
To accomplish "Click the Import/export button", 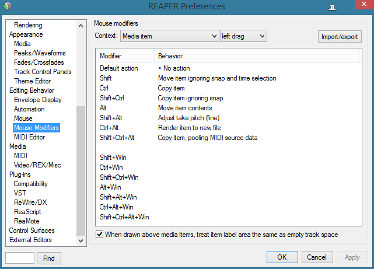I will tap(340, 37).
